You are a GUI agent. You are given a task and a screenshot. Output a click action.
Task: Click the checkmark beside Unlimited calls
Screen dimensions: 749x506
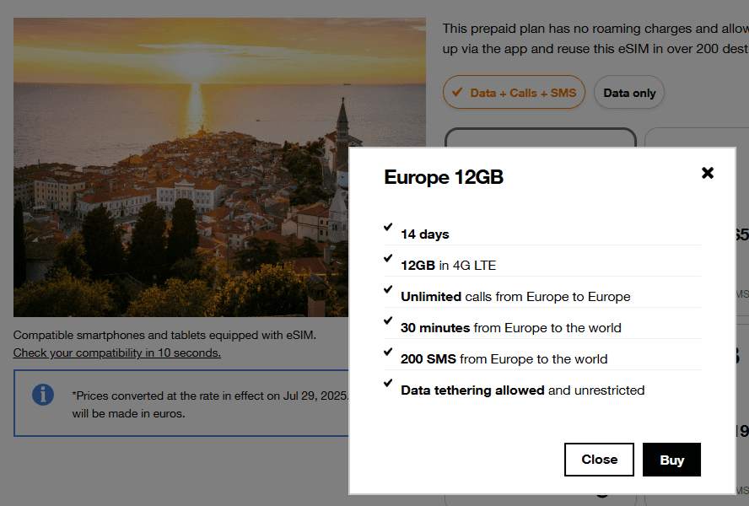(388, 290)
